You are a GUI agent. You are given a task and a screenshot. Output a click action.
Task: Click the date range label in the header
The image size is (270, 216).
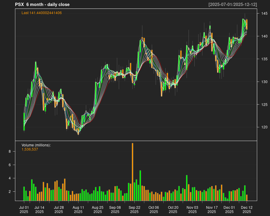pos(232,4)
